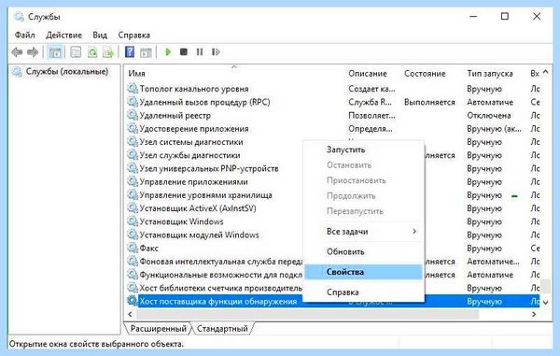Click the horizontal scrollbar right arrow

[x=534, y=314]
